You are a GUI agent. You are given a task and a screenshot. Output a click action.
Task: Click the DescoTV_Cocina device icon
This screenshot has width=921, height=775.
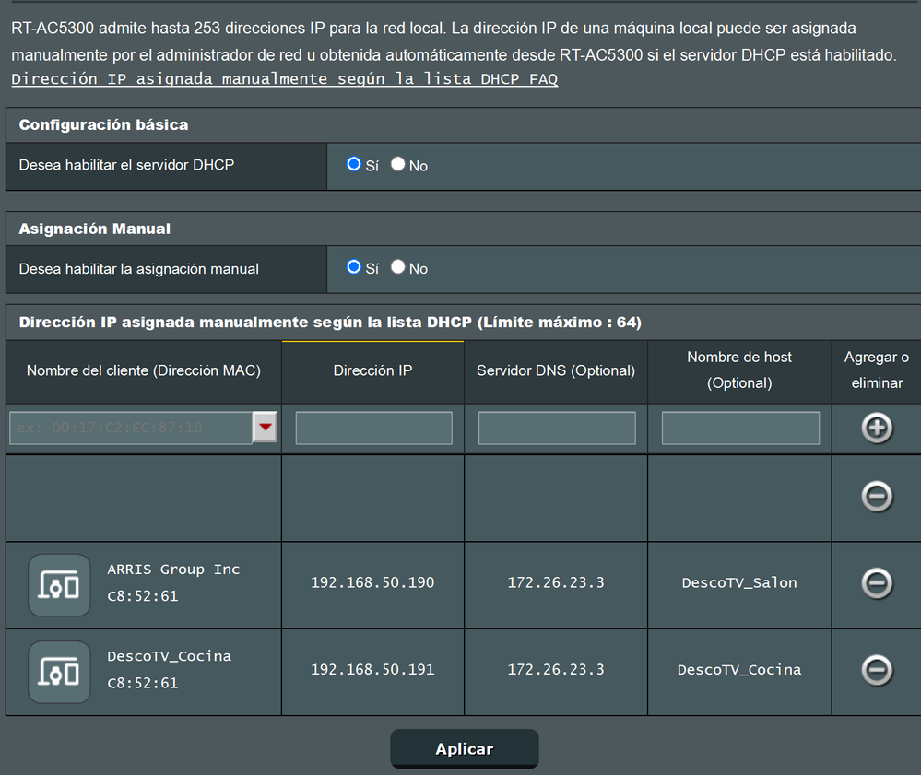(58, 670)
